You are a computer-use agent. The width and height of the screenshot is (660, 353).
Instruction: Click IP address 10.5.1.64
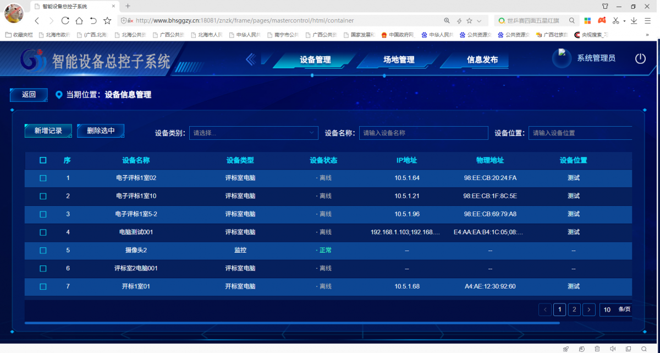pyautogui.click(x=407, y=178)
